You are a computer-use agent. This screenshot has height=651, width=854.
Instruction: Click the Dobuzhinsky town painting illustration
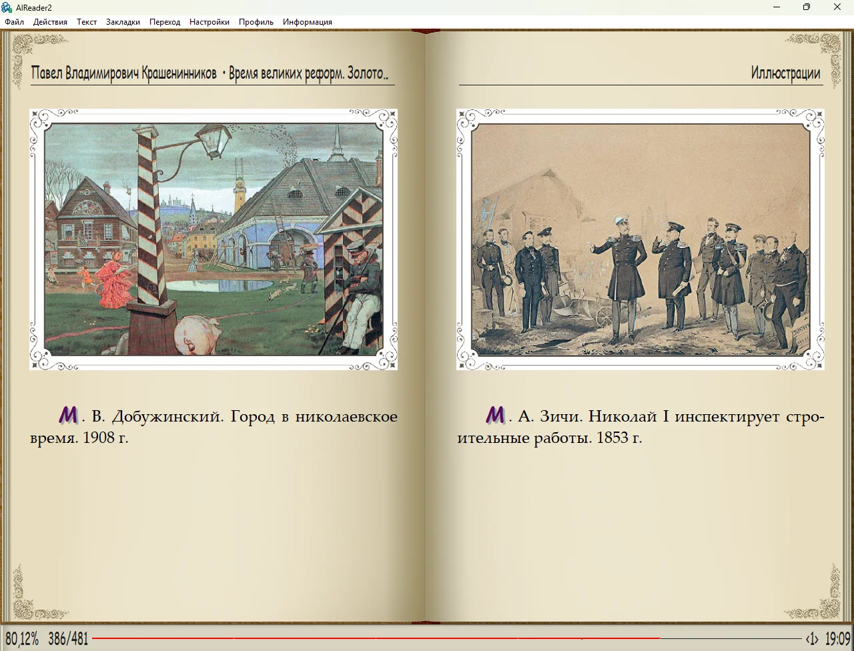click(213, 239)
